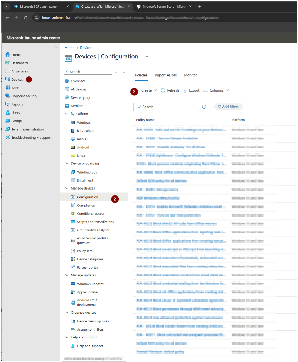
Task: Open the Dashboard navigation item
Action: tap(19, 63)
